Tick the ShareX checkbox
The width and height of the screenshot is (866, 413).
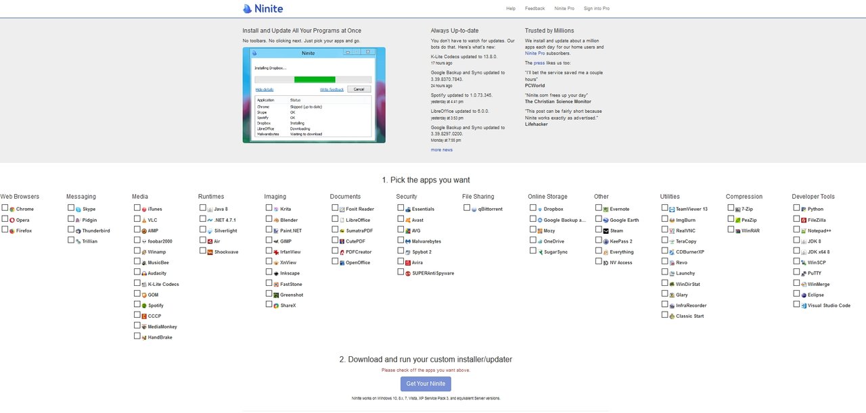(269, 305)
